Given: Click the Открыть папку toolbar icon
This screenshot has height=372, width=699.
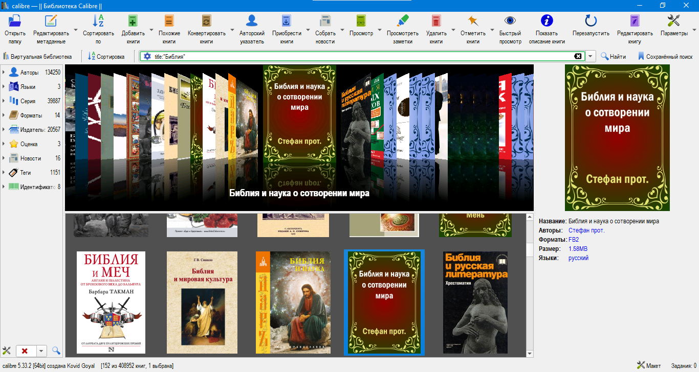Looking at the screenshot, I should [15, 21].
